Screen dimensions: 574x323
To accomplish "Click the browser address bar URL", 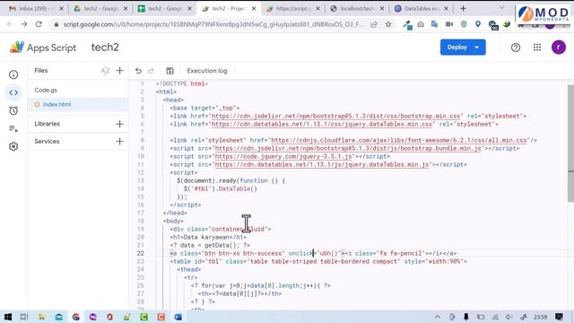I will [x=213, y=24].
